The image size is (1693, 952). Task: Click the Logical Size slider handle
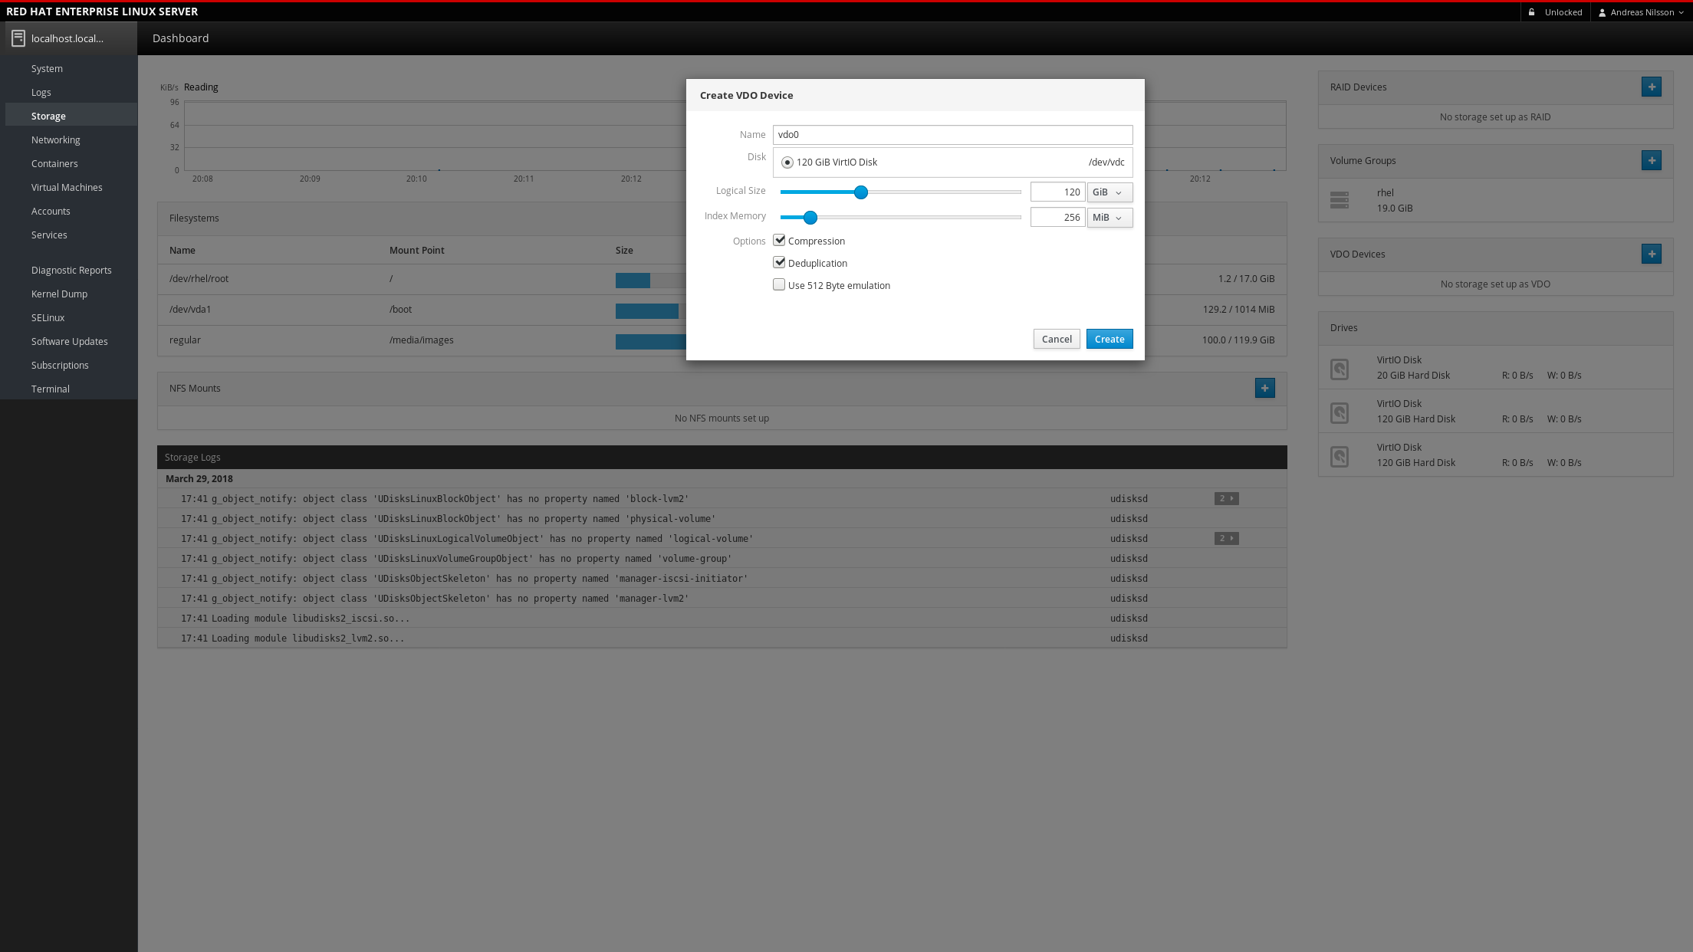860,192
